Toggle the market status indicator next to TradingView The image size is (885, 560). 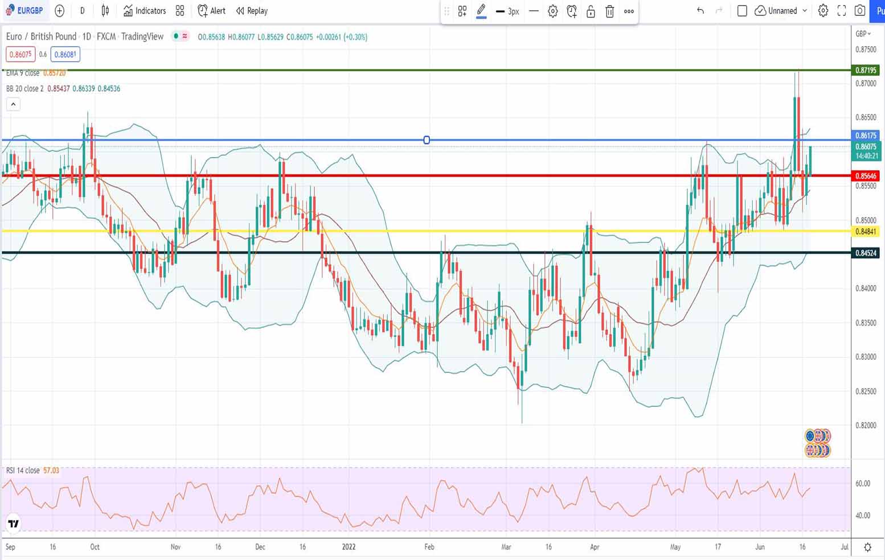tap(177, 36)
